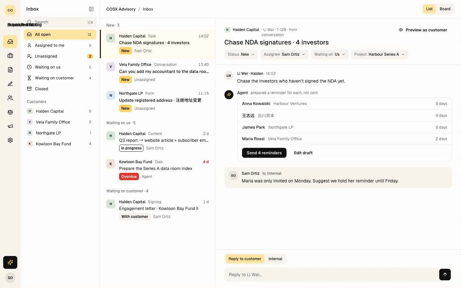Open the AI sparkle agent button

pyautogui.click(x=10, y=262)
